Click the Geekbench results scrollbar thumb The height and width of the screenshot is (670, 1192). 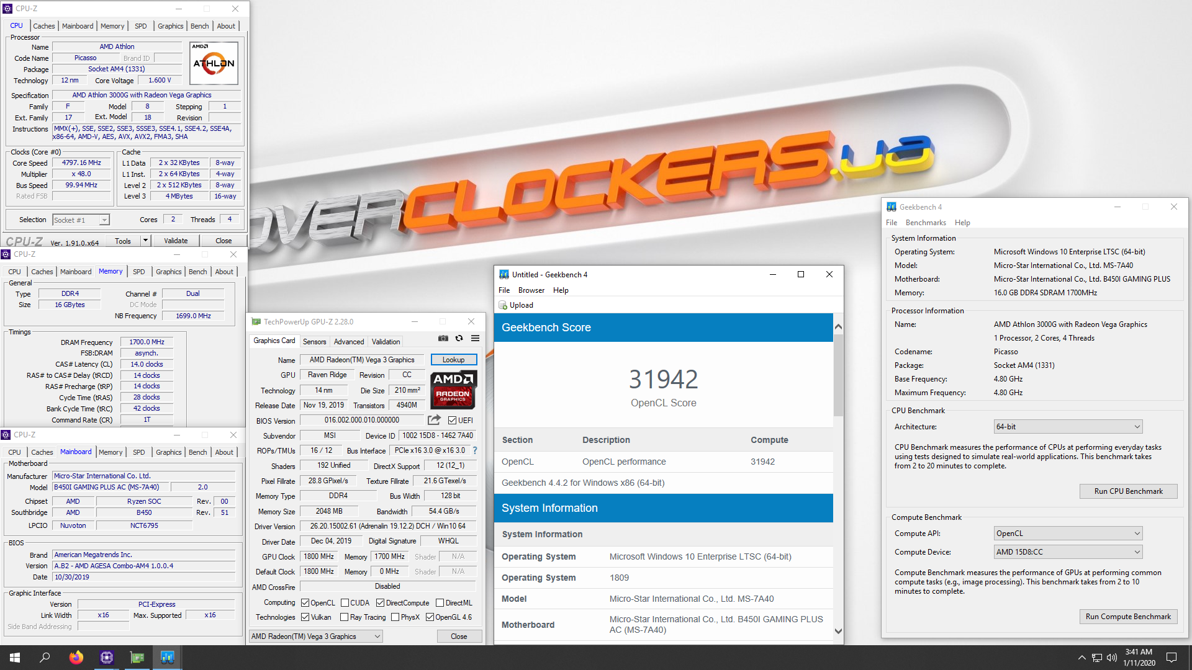(x=838, y=375)
